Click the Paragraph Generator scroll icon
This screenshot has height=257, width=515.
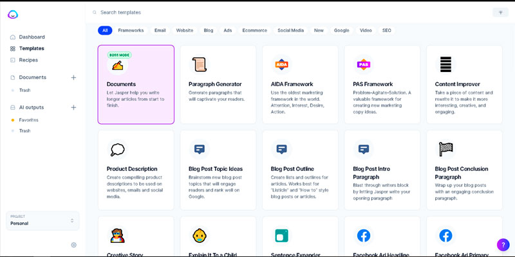tap(200, 65)
